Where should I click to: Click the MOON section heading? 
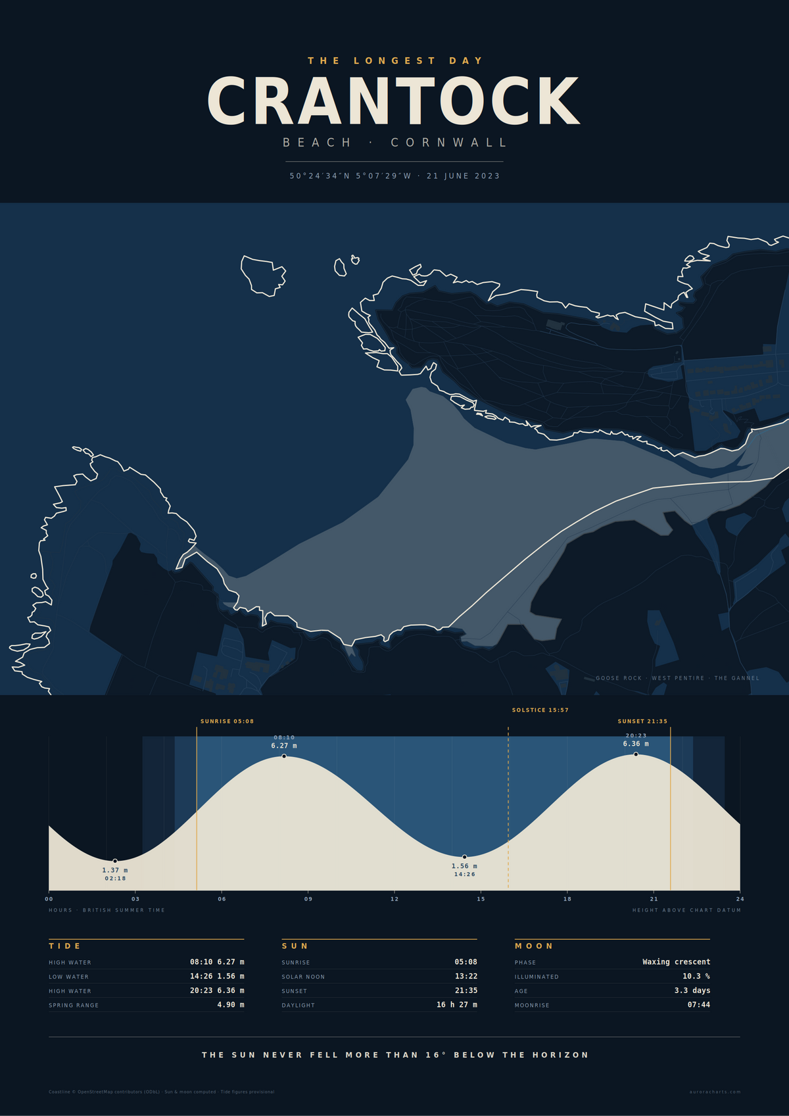click(x=534, y=946)
